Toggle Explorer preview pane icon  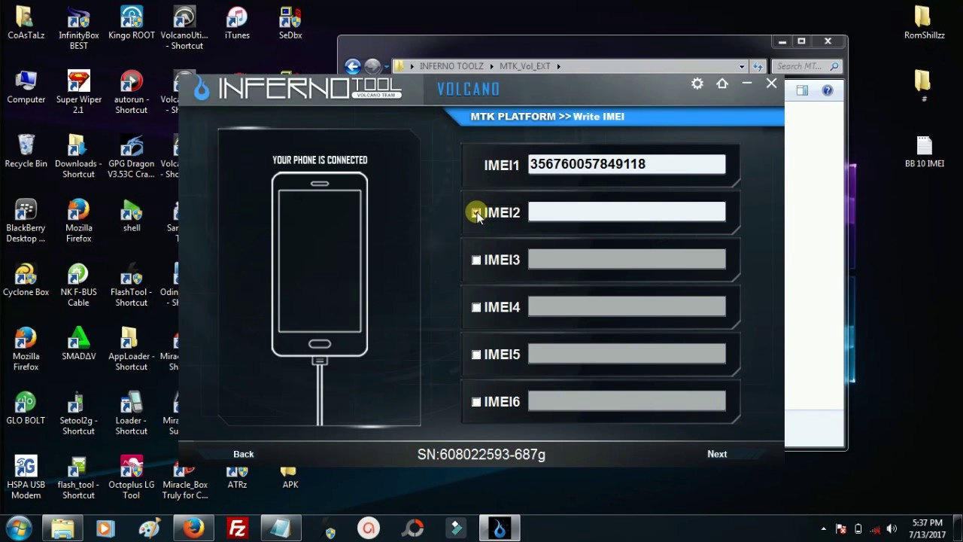(x=802, y=90)
